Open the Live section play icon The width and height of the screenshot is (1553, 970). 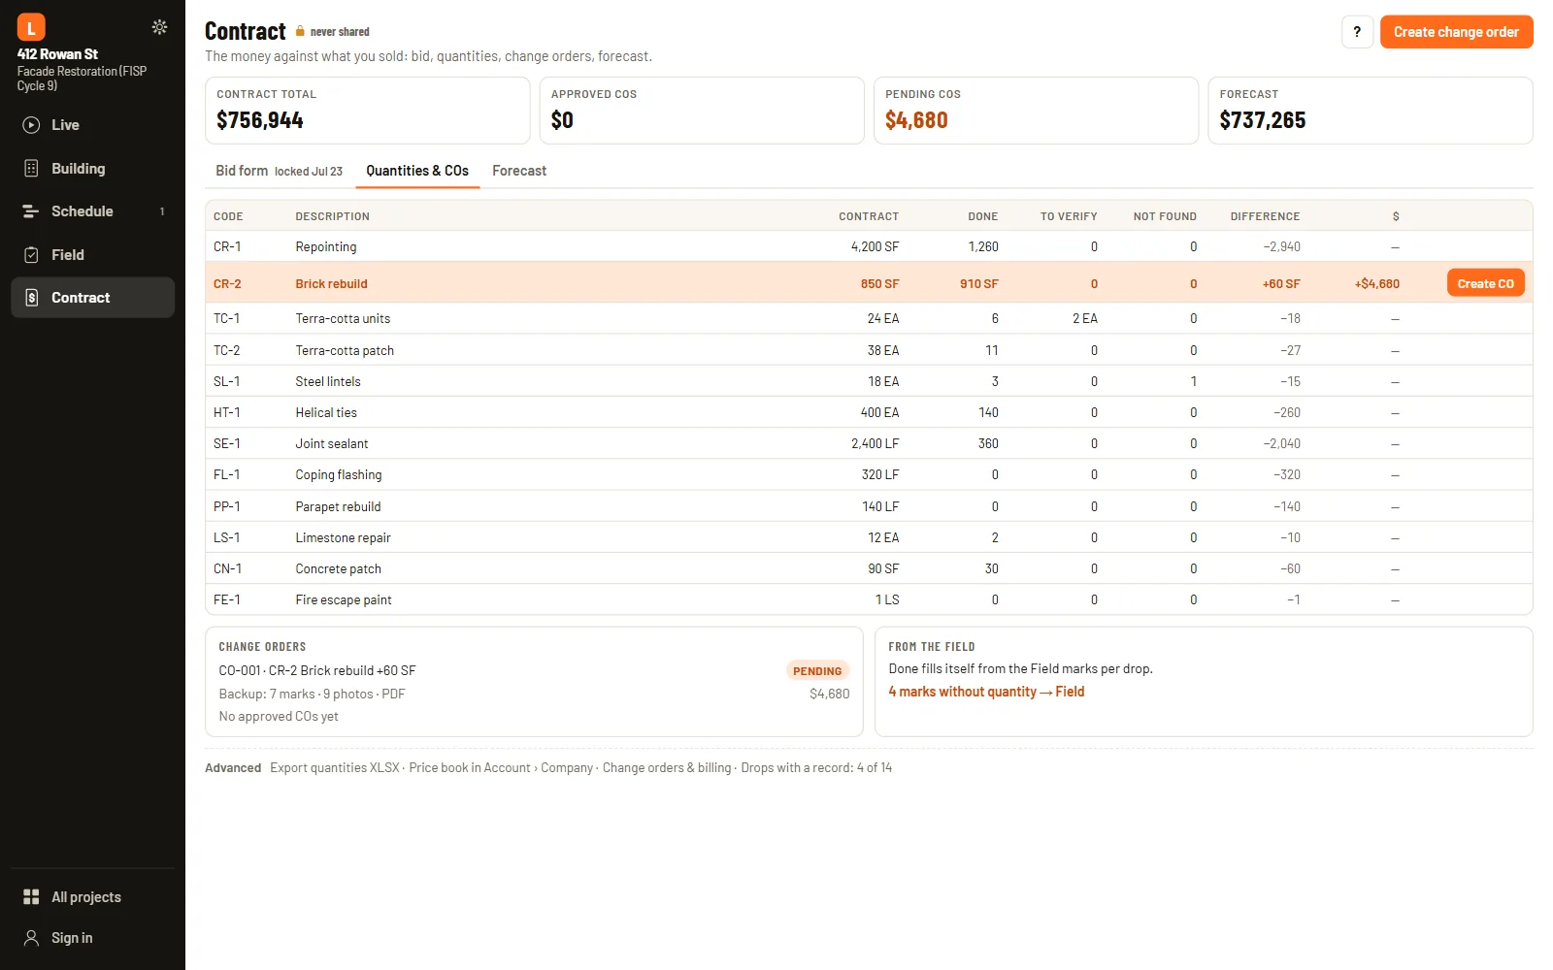point(31,125)
